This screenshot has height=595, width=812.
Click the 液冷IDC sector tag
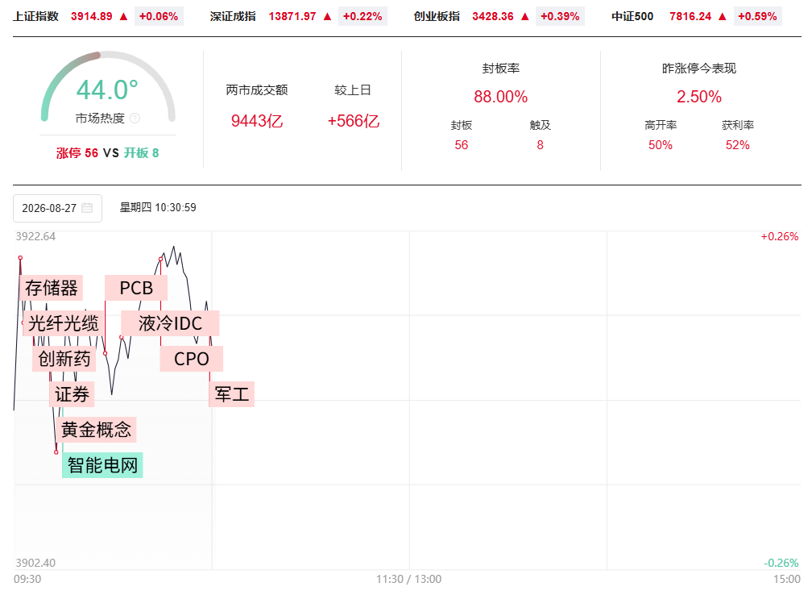pos(170,323)
